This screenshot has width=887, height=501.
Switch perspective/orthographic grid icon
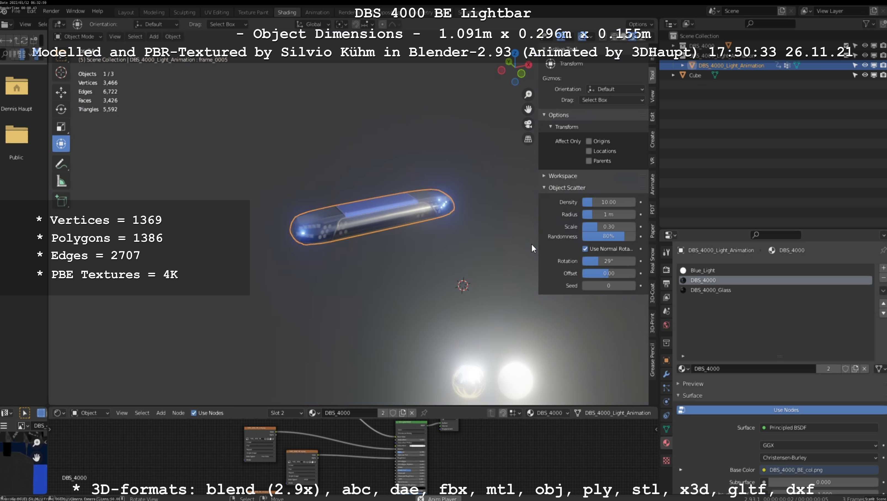[x=528, y=139]
